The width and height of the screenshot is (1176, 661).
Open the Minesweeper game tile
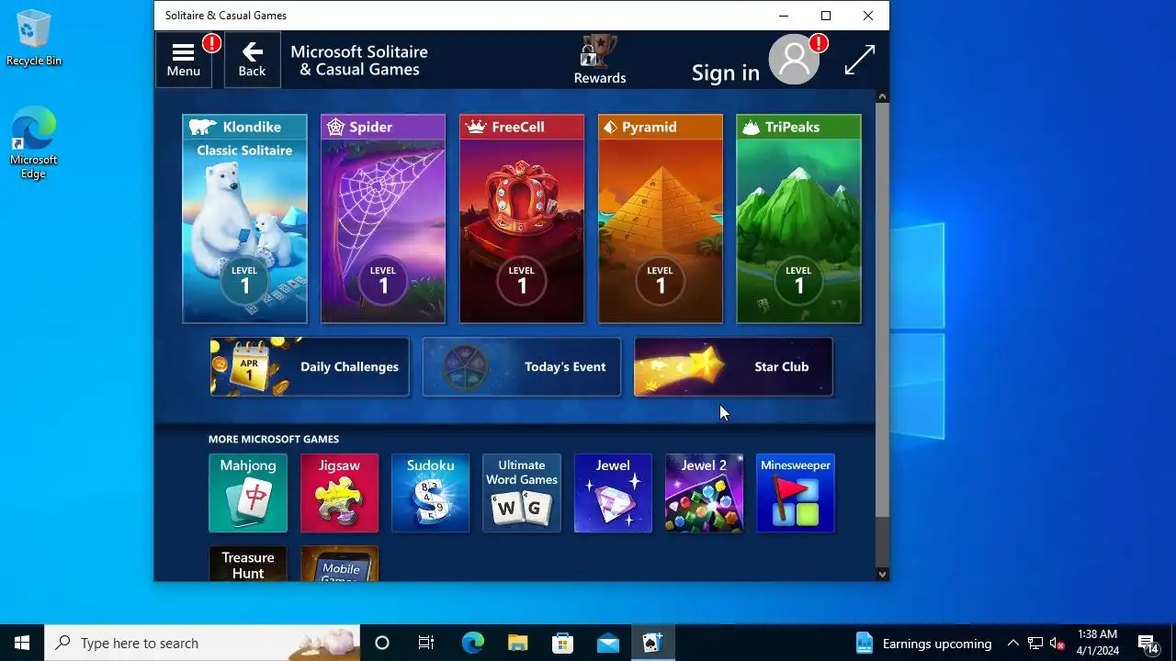(796, 493)
